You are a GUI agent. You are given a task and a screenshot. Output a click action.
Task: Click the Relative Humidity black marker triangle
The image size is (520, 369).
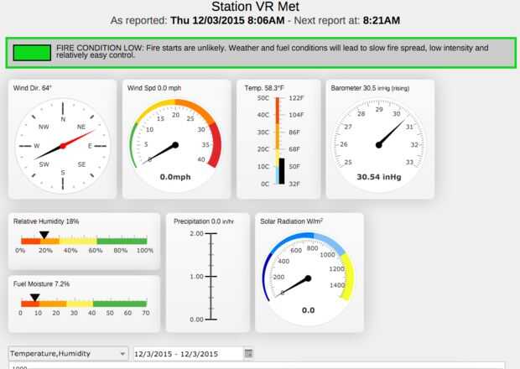click(44, 235)
